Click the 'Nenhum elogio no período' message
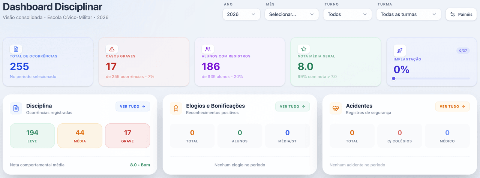This screenshot has height=178, width=480. (240, 165)
